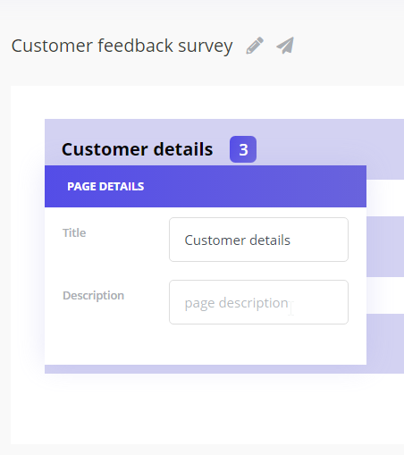The image size is (404, 455).
Task: Click the pencil edit icon beside survey title
Action: pyautogui.click(x=255, y=46)
